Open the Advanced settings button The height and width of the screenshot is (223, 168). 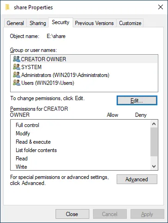click(x=137, y=179)
